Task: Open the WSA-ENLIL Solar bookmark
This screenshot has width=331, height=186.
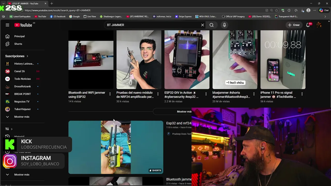Action: (x=206, y=17)
